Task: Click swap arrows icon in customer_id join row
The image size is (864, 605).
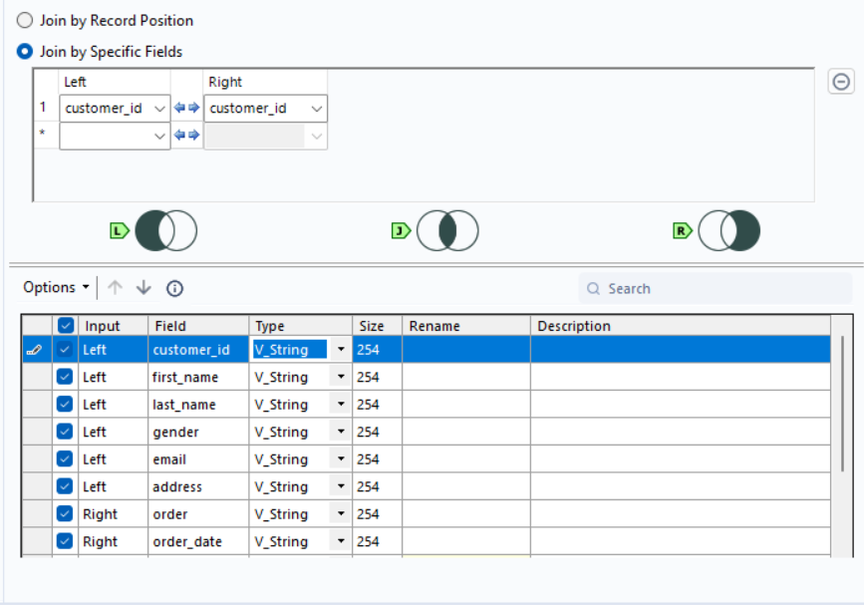Action: coord(186,108)
